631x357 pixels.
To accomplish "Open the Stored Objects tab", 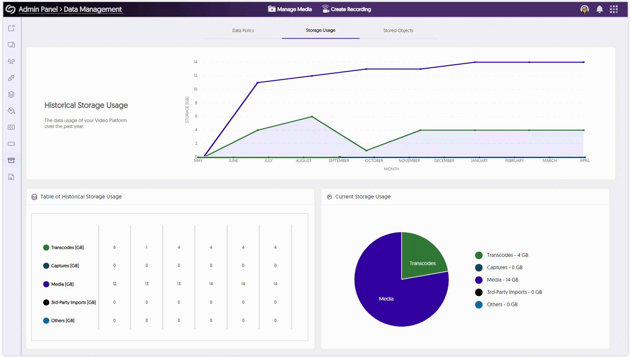I will [398, 31].
